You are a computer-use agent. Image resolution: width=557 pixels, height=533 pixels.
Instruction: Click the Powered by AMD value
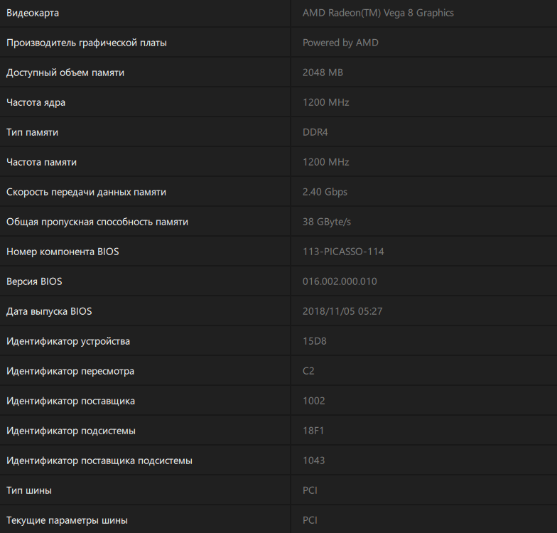340,43
